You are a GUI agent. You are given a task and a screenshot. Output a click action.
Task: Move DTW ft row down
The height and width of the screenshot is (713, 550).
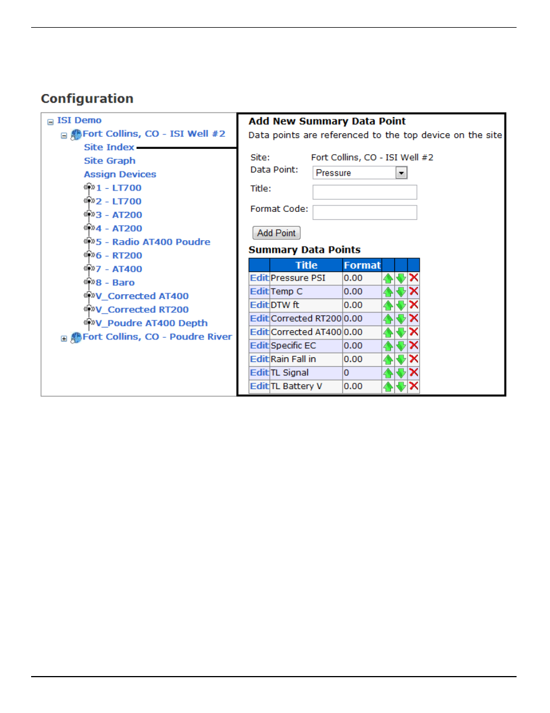coord(401,305)
